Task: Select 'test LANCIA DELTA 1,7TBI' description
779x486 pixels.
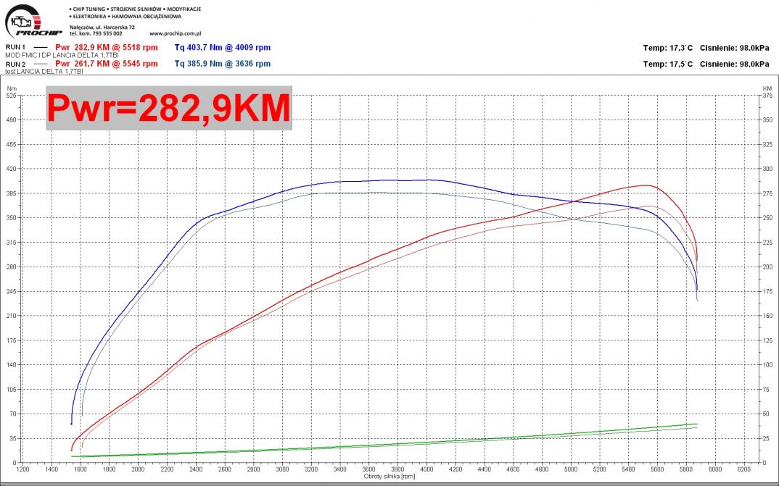Action: [44, 72]
